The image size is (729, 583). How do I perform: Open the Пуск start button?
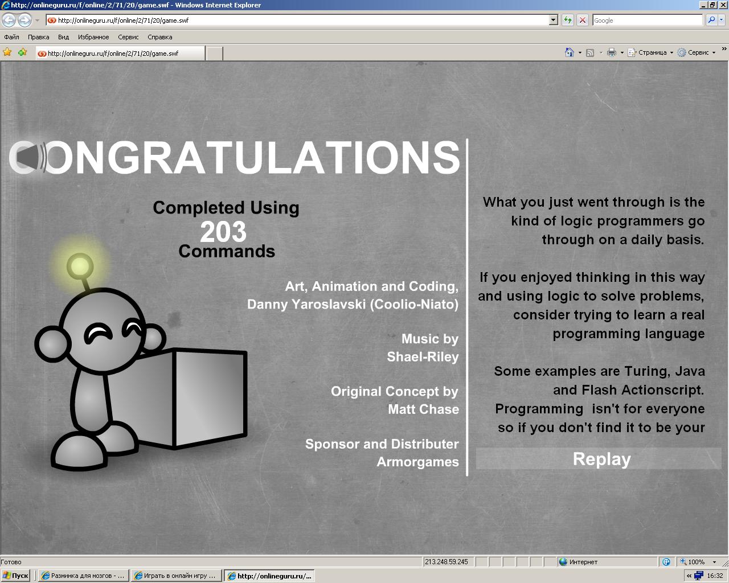coord(15,576)
